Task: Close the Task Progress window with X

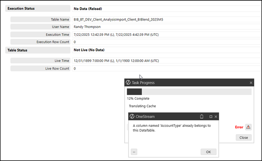Action: (251, 83)
